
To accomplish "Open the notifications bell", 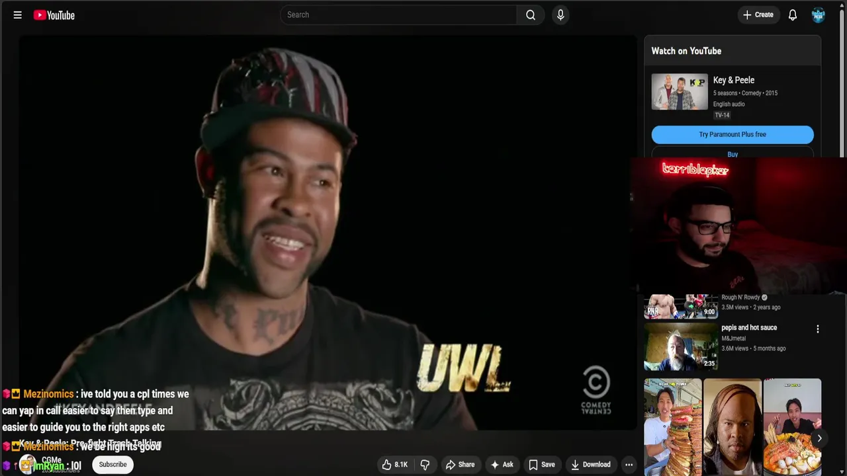I will point(793,15).
